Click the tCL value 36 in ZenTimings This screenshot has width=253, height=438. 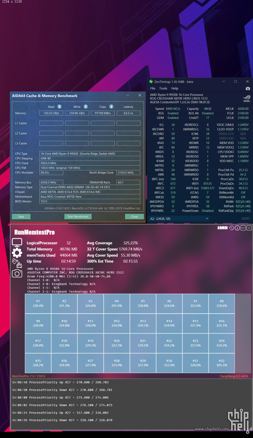173,125
